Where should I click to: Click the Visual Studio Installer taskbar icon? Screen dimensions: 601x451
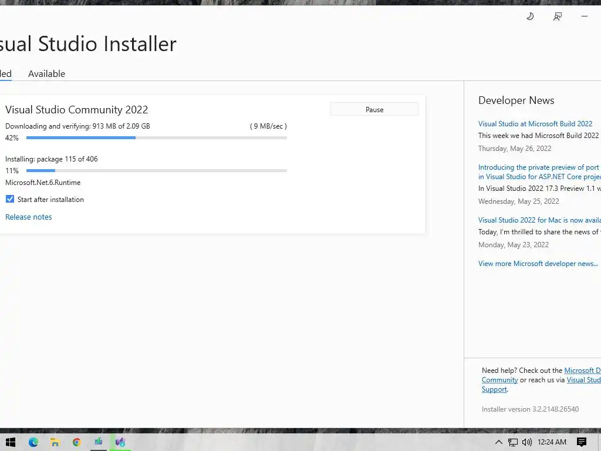(x=120, y=442)
